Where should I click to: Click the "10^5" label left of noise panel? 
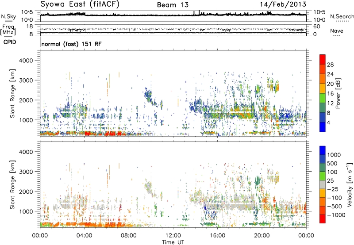point(27,12)
